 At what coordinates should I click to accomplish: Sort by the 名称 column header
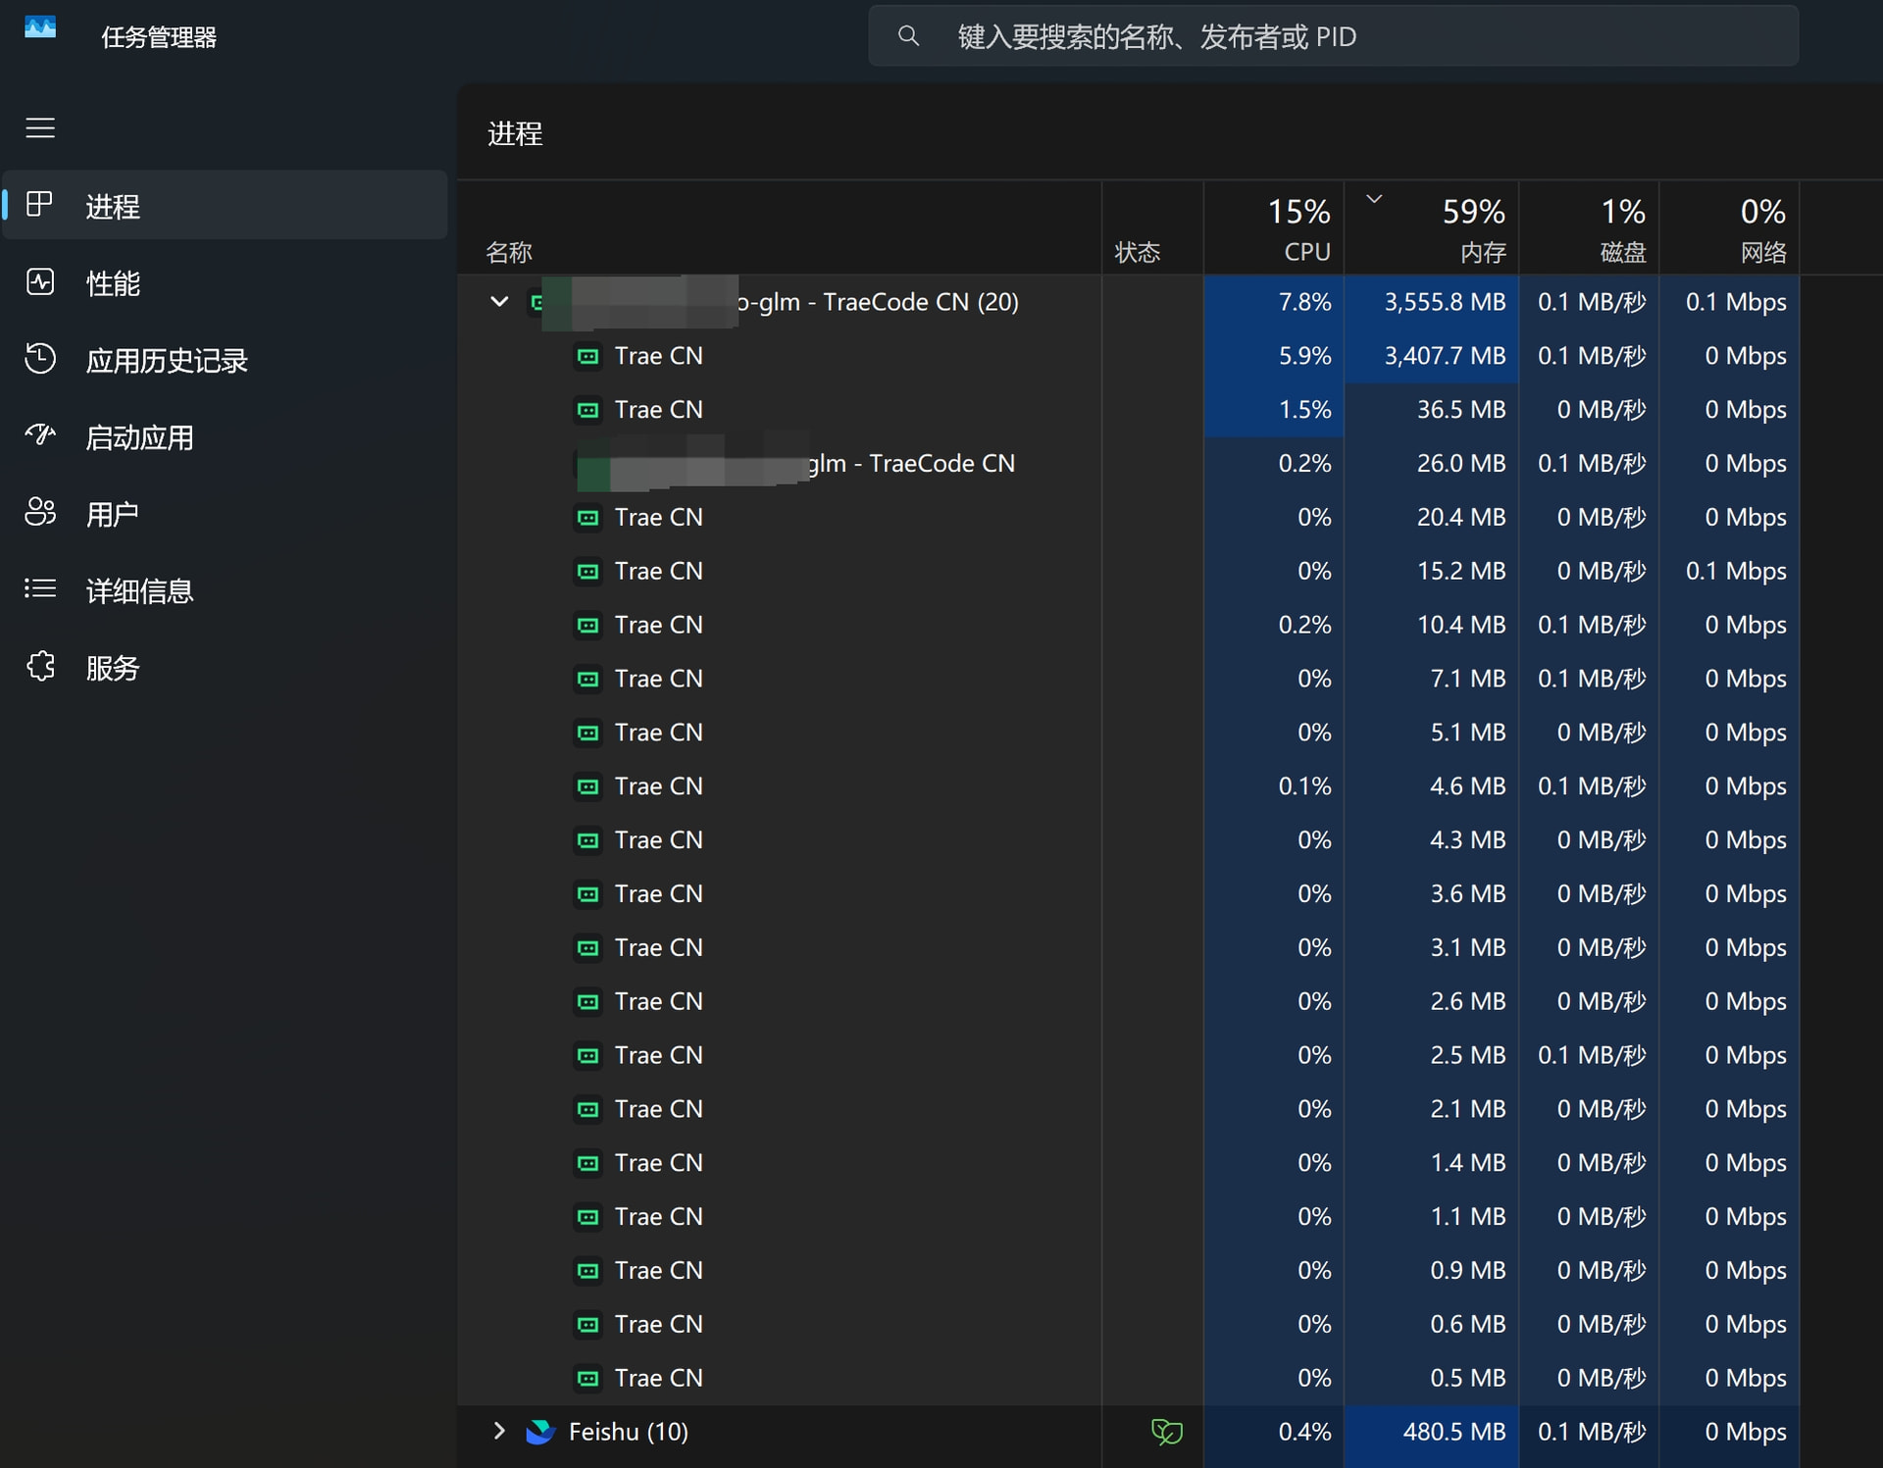pyautogui.click(x=779, y=228)
